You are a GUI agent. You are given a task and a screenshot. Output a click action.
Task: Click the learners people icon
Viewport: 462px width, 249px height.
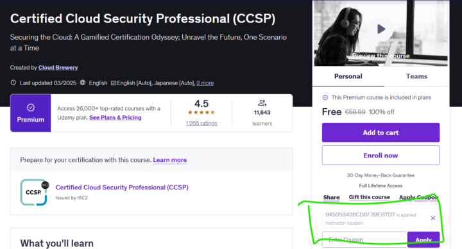262,103
